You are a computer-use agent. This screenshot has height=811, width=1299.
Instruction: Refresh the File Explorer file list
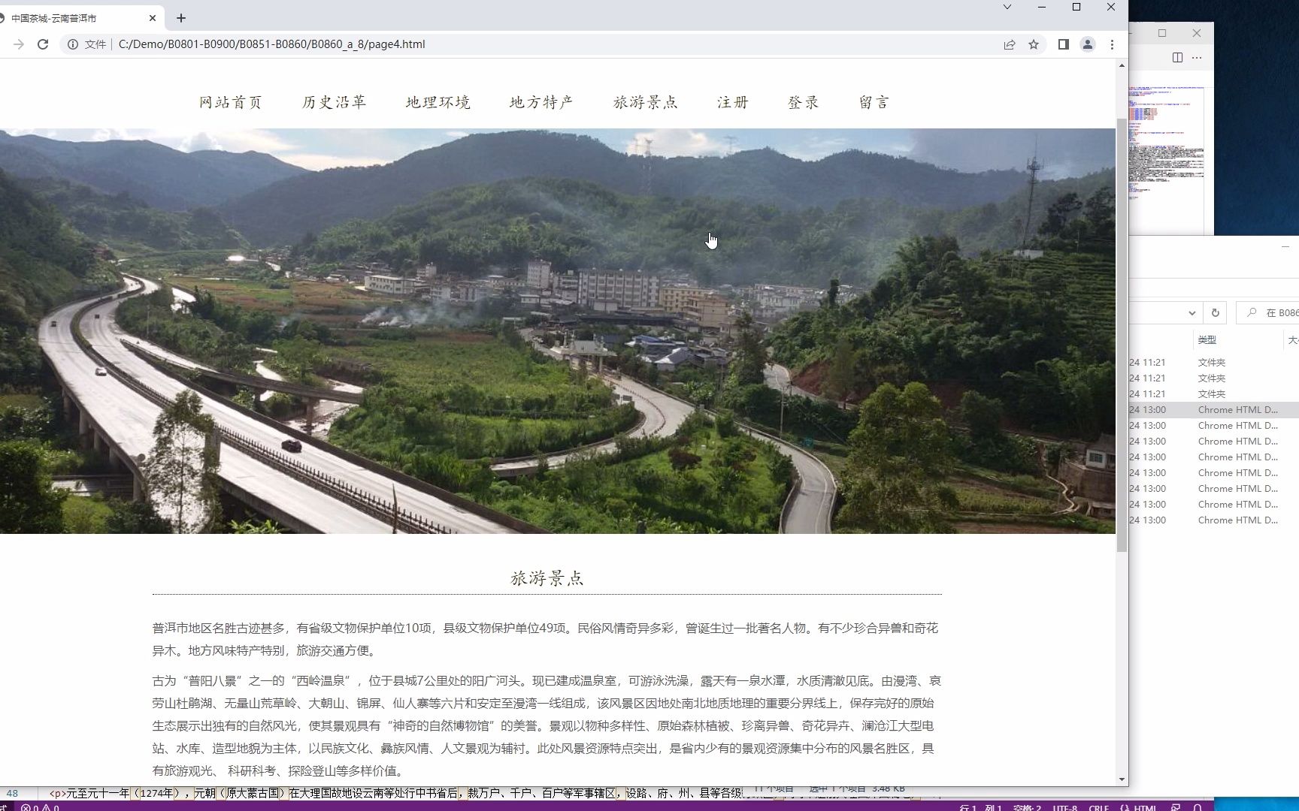[1216, 312]
